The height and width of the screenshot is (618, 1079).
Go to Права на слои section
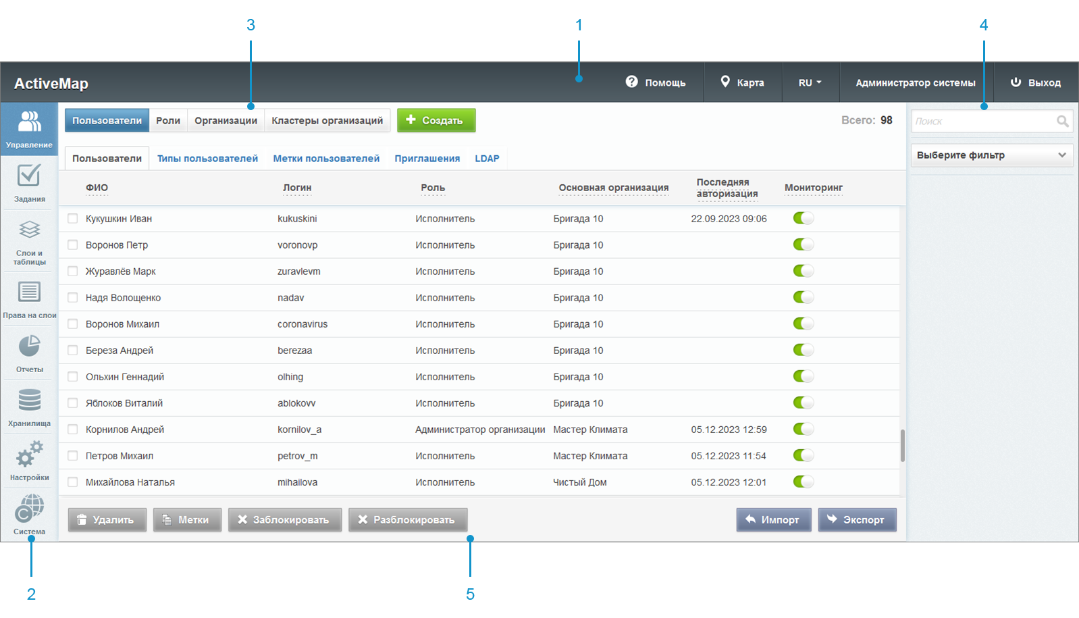(x=29, y=299)
